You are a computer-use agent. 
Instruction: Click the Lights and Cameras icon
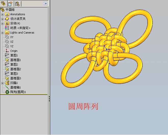point(7,33)
